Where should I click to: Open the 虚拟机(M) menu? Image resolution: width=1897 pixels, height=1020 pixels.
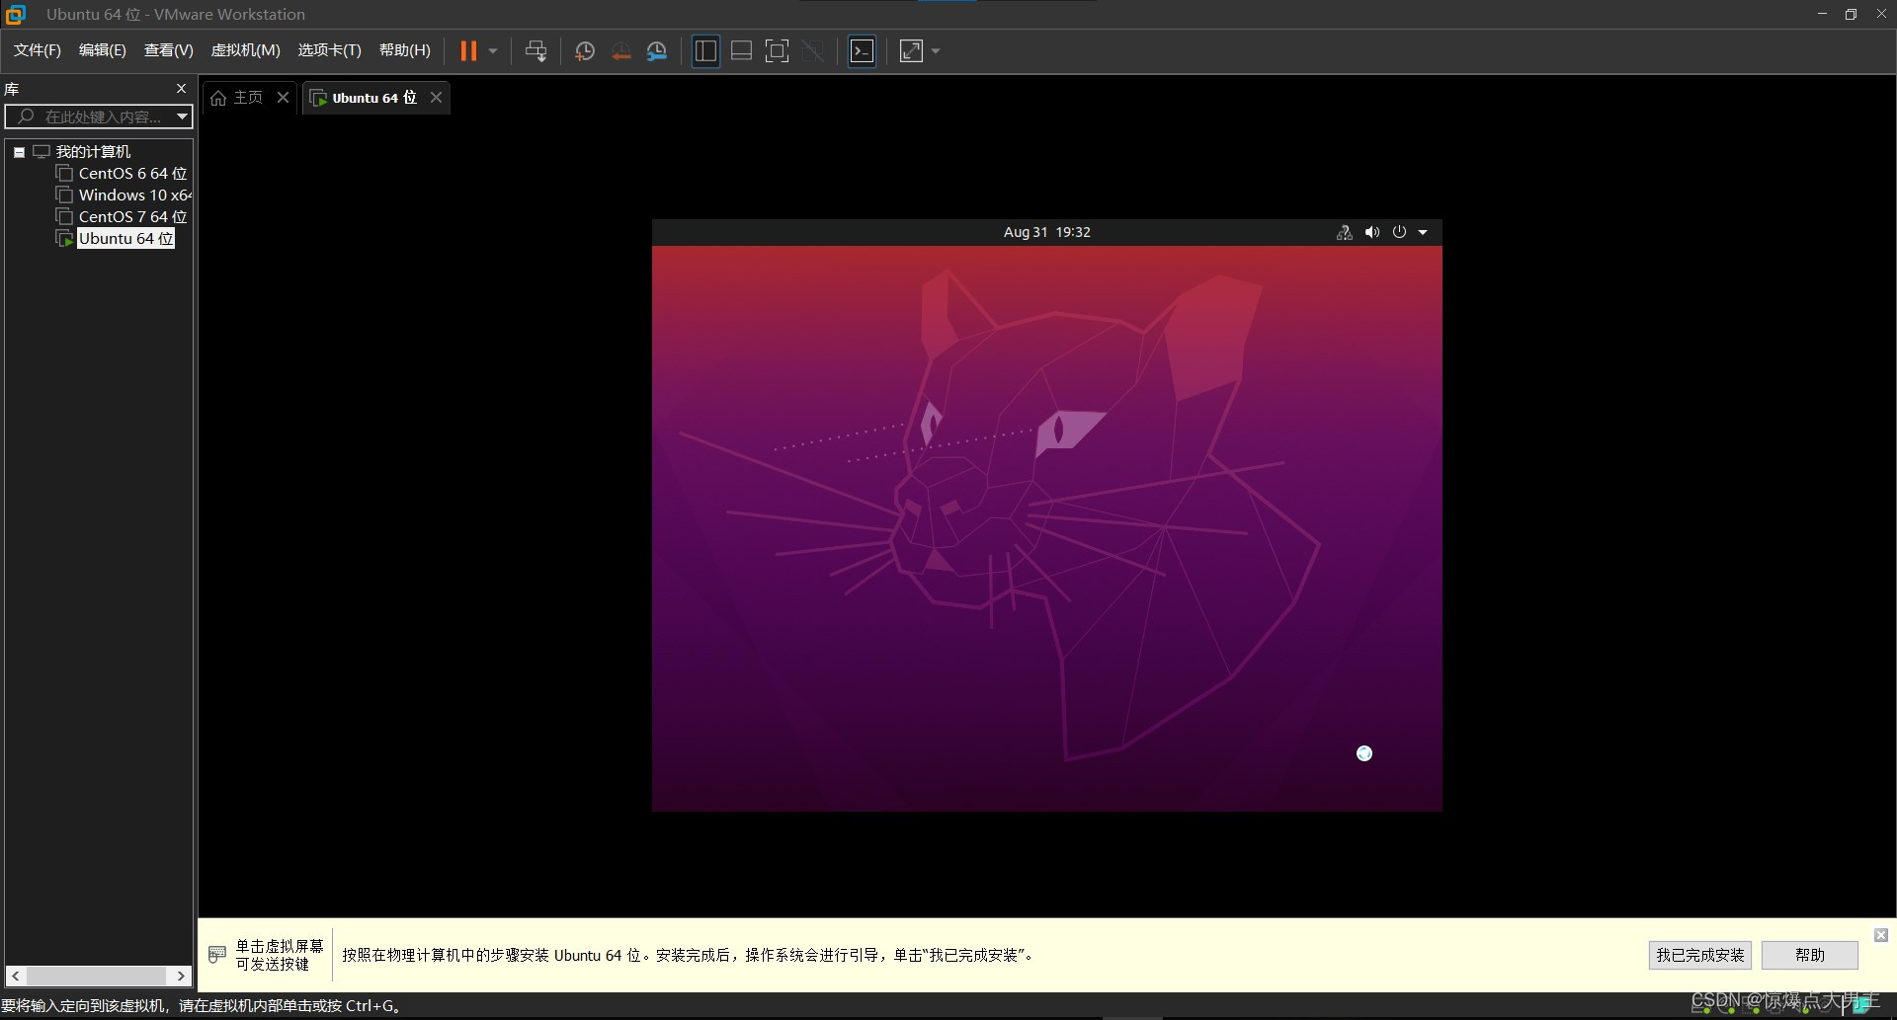246,50
